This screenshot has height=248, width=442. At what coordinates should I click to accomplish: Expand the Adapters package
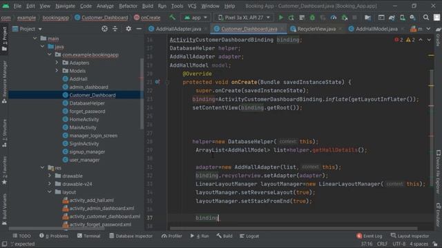[x=57, y=63]
